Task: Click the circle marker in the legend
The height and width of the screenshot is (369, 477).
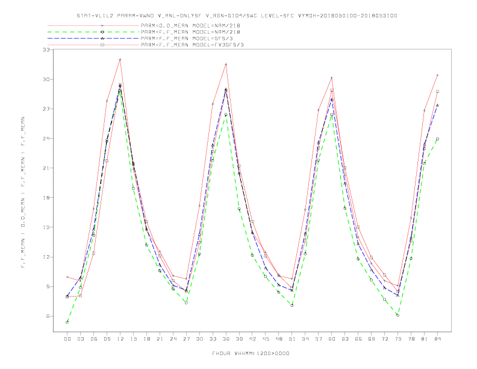Action: (x=102, y=32)
